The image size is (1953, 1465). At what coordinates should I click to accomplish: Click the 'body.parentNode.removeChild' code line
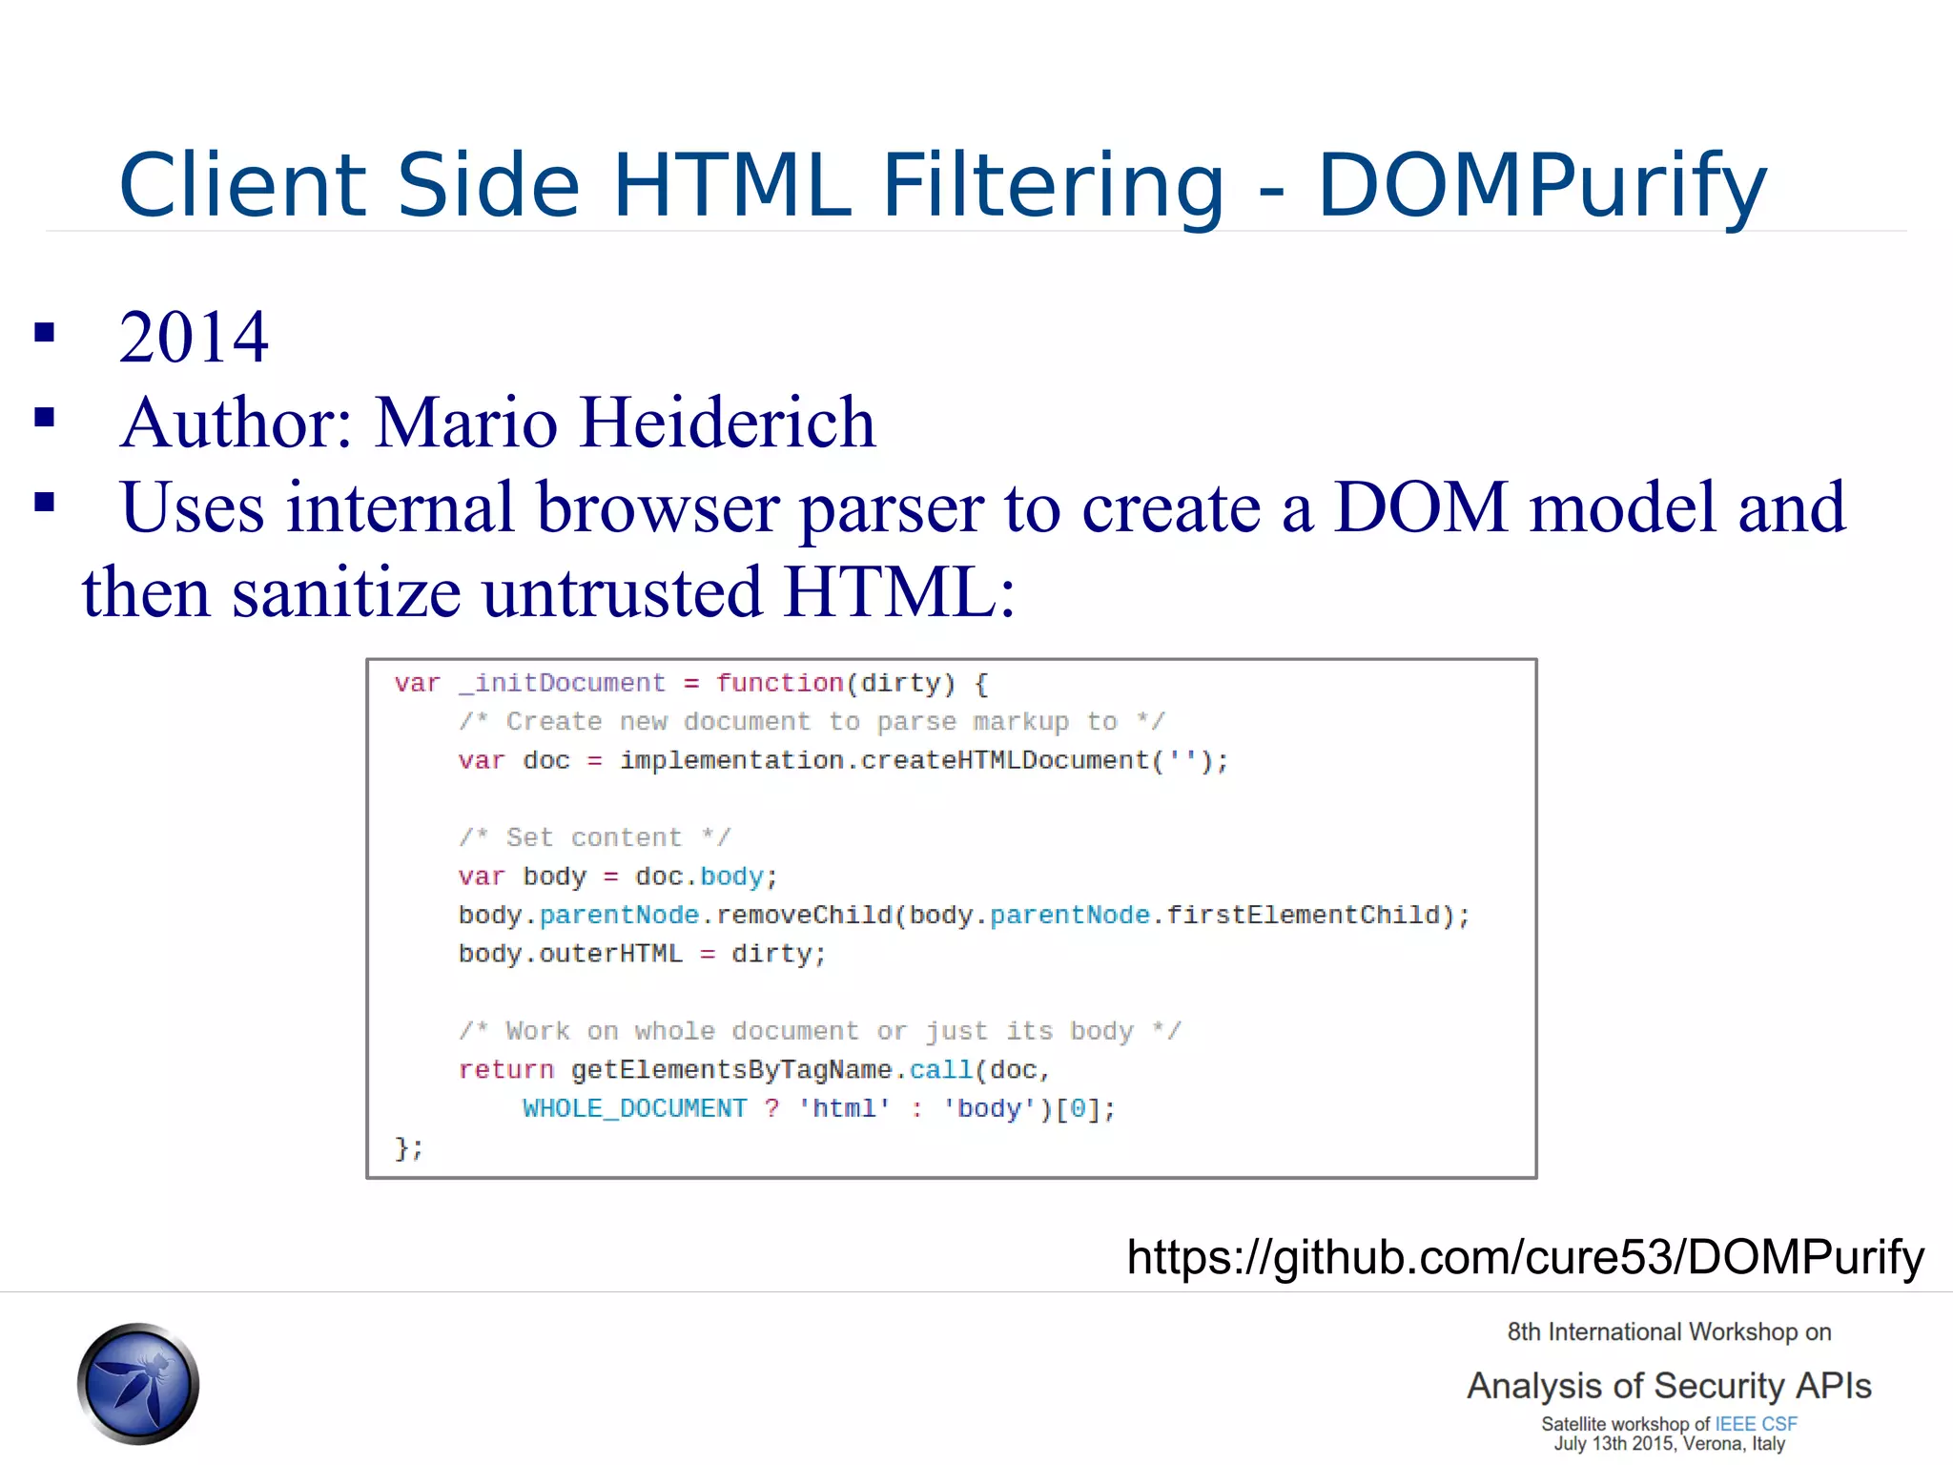pos(964,916)
